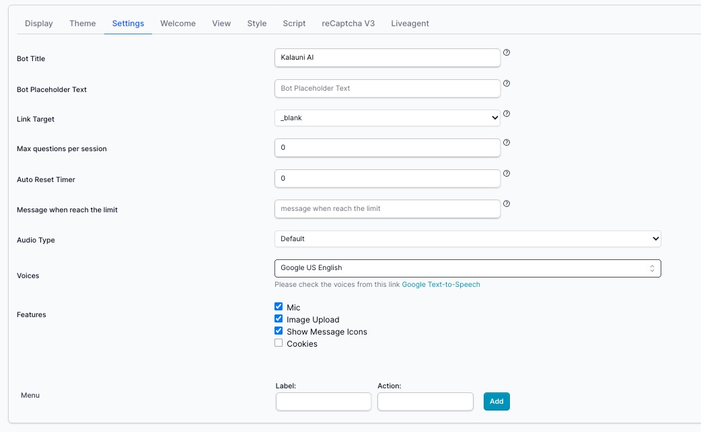Open help for Auto Reset Timer
Screen dimensions: 701x432
point(506,173)
